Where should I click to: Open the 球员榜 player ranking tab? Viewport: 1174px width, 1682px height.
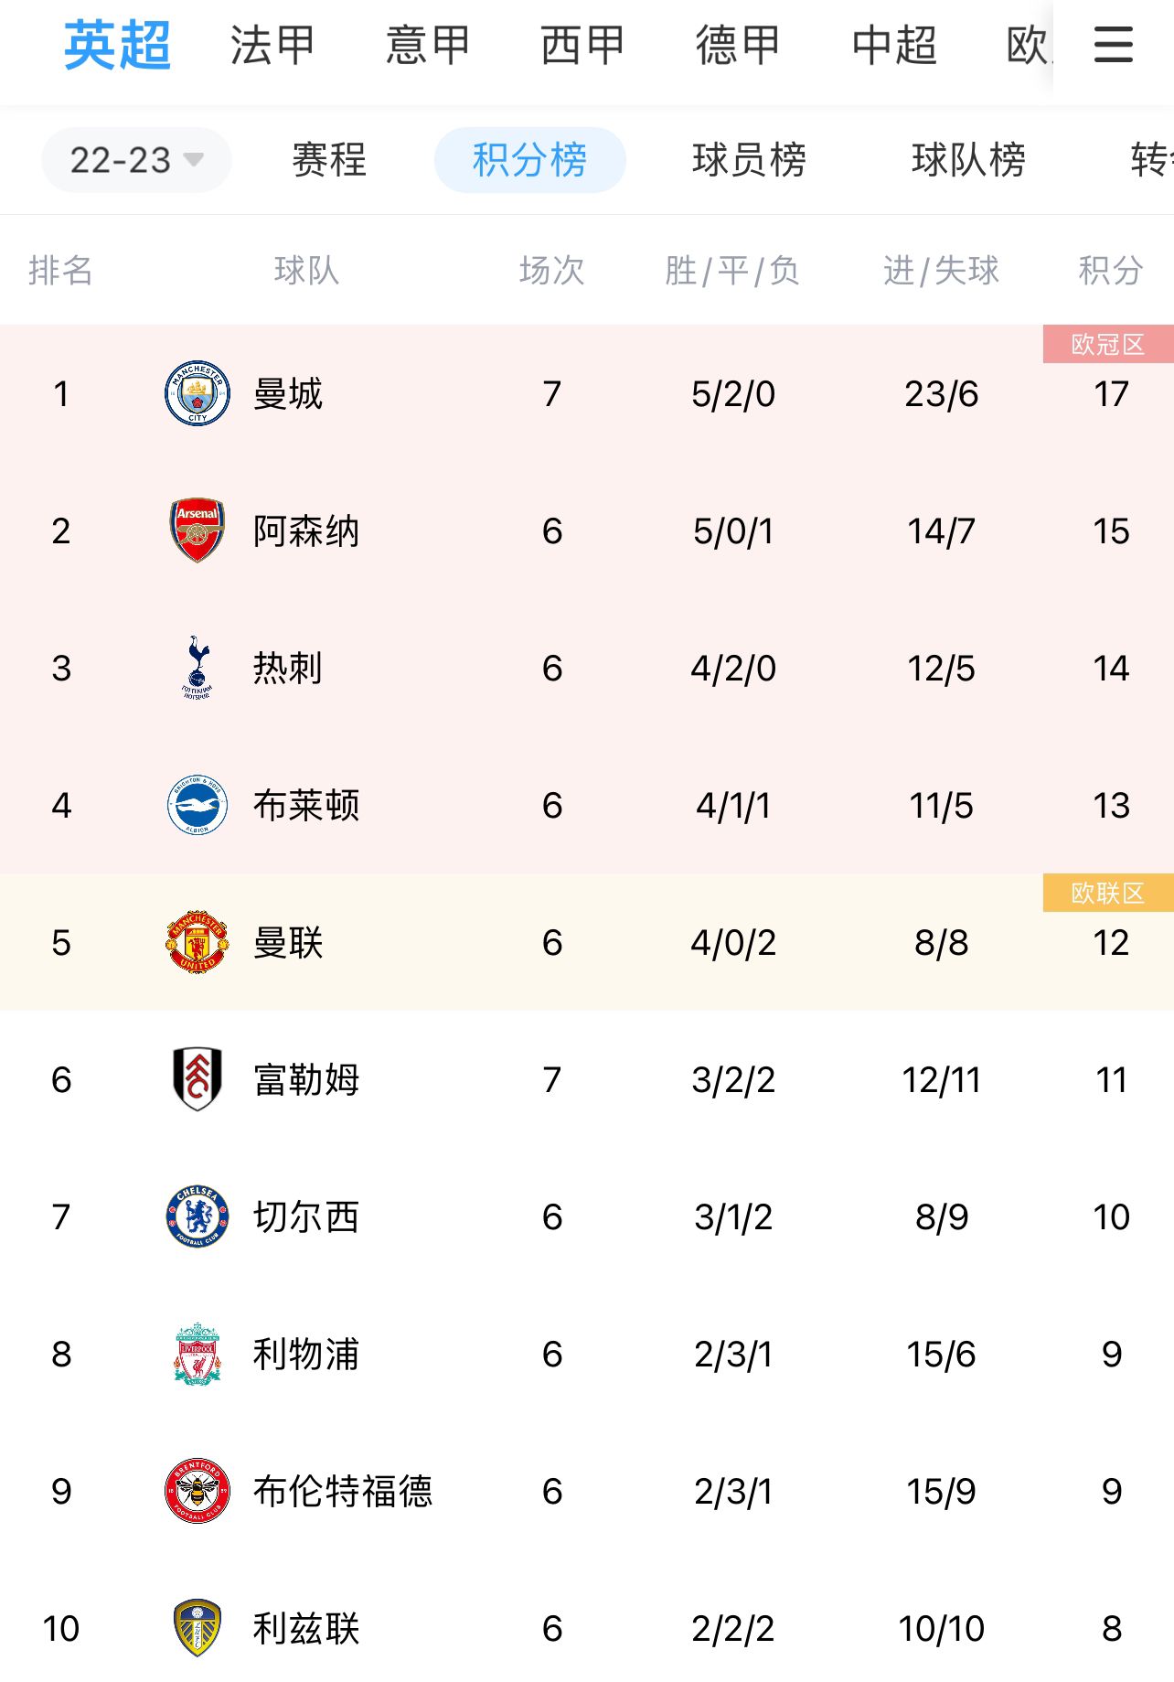coord(749,160)
